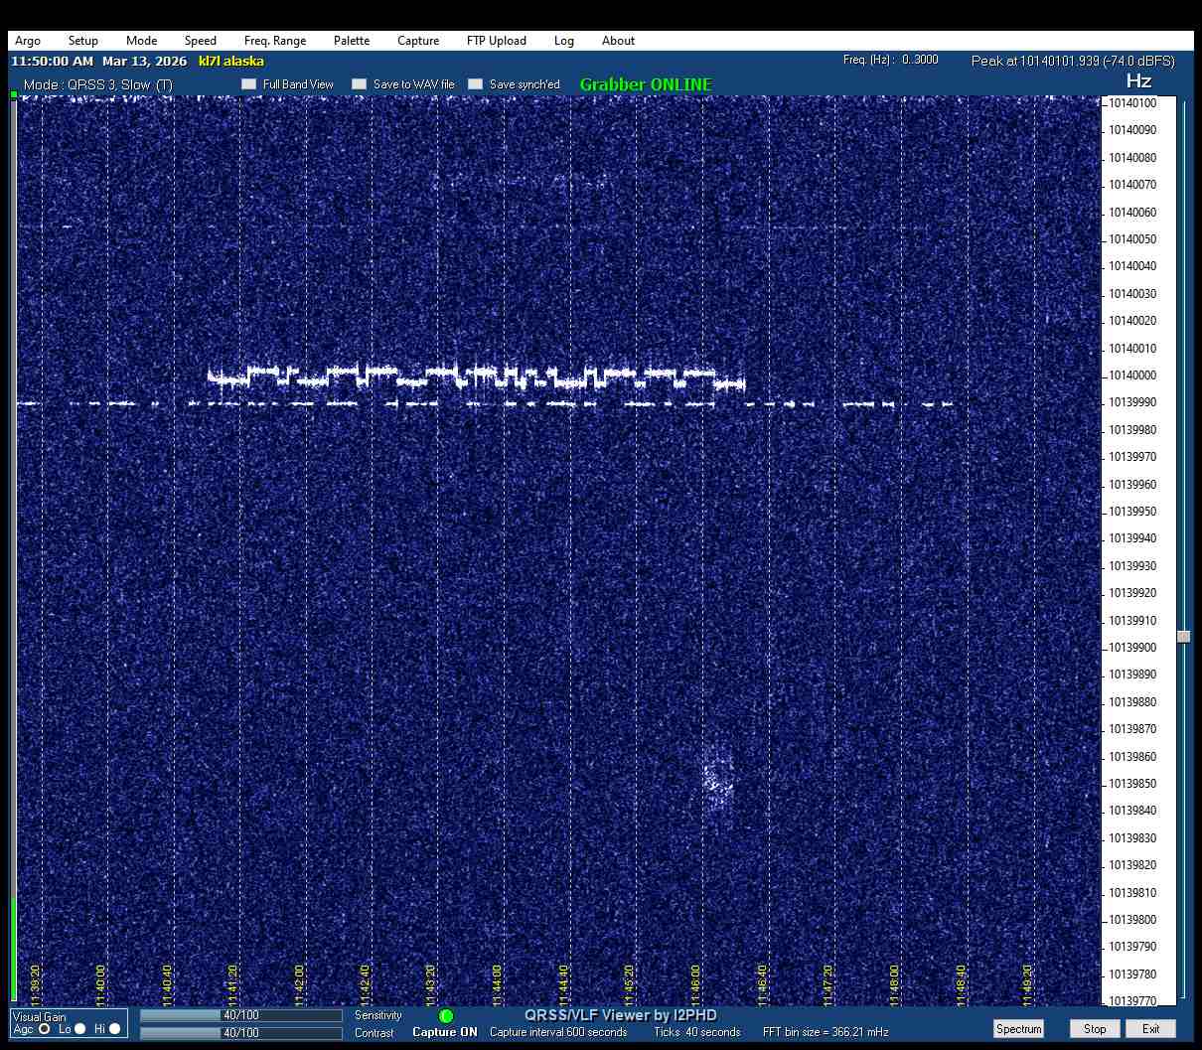Toggle the Save to WAV file checkbox

click(360, 84)
